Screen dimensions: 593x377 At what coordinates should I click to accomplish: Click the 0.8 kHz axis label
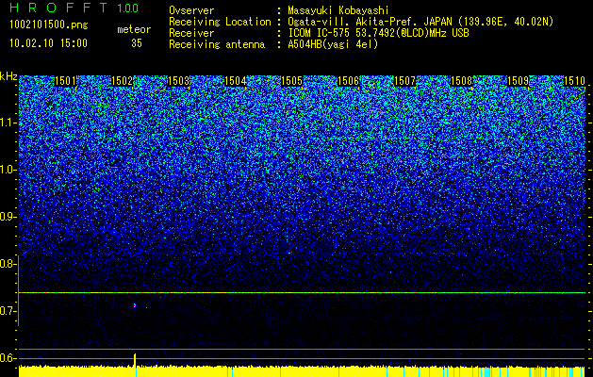tap(7, 264)
